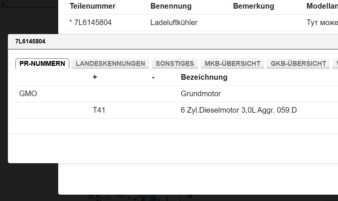Click the 6 Zyl.Dieselmotor 3,0L description
338x201 pixels.
238,110
